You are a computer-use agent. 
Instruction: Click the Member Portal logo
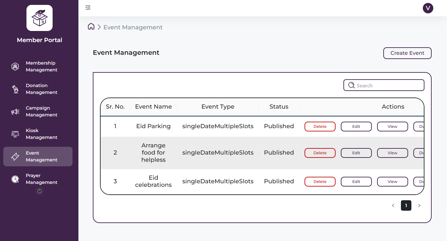[x=39, y=18]
